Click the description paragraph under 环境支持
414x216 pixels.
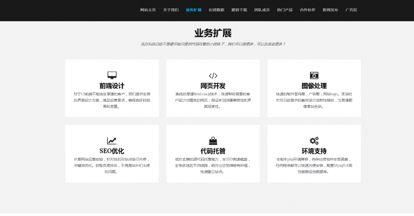[314, 166]
